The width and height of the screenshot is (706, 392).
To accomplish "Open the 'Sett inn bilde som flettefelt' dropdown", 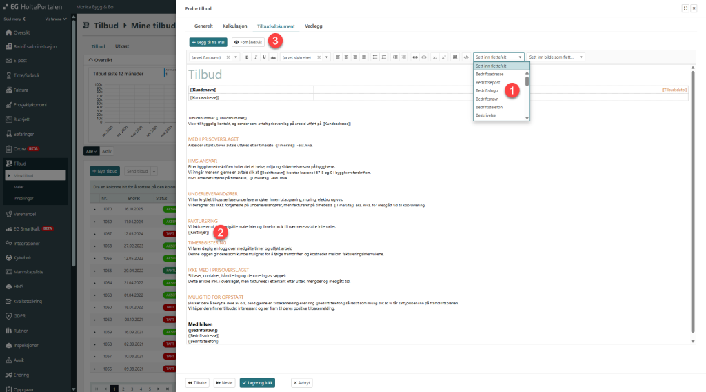I will [x=556, y=57].
